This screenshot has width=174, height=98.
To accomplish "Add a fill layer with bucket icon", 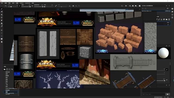I will pyautogui.click(x=161, y=19).
